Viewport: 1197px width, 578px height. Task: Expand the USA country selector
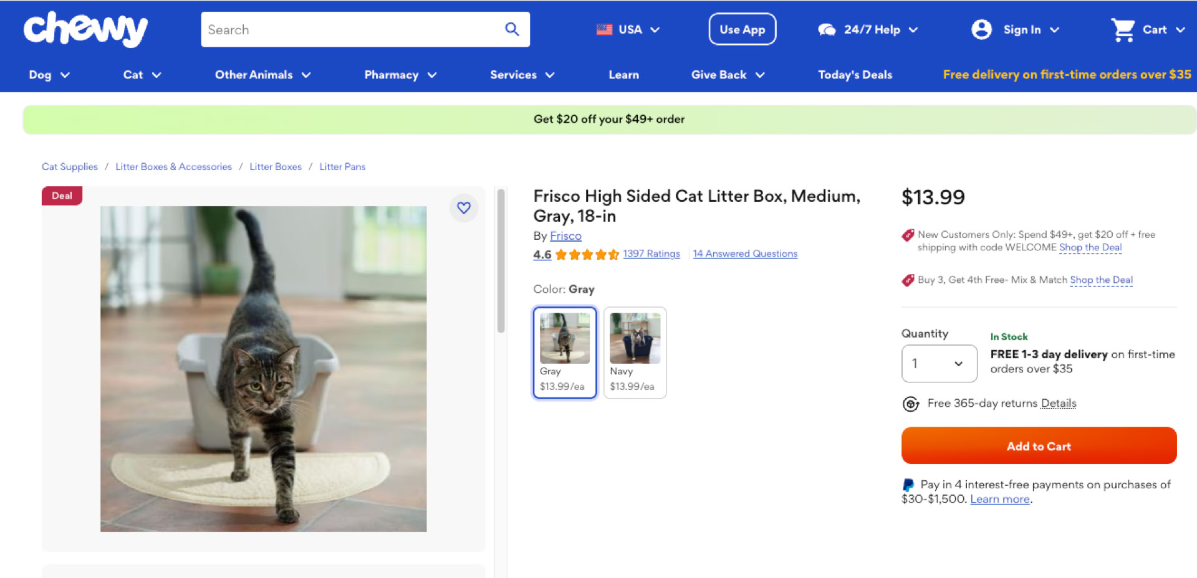pos(655,29)
